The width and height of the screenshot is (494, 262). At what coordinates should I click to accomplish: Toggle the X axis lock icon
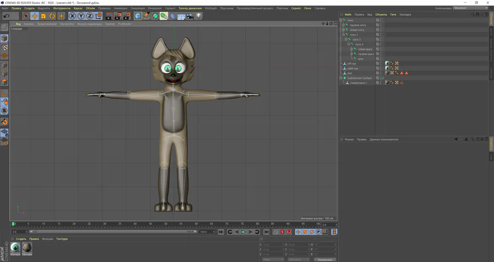click(x=72, y=16)
